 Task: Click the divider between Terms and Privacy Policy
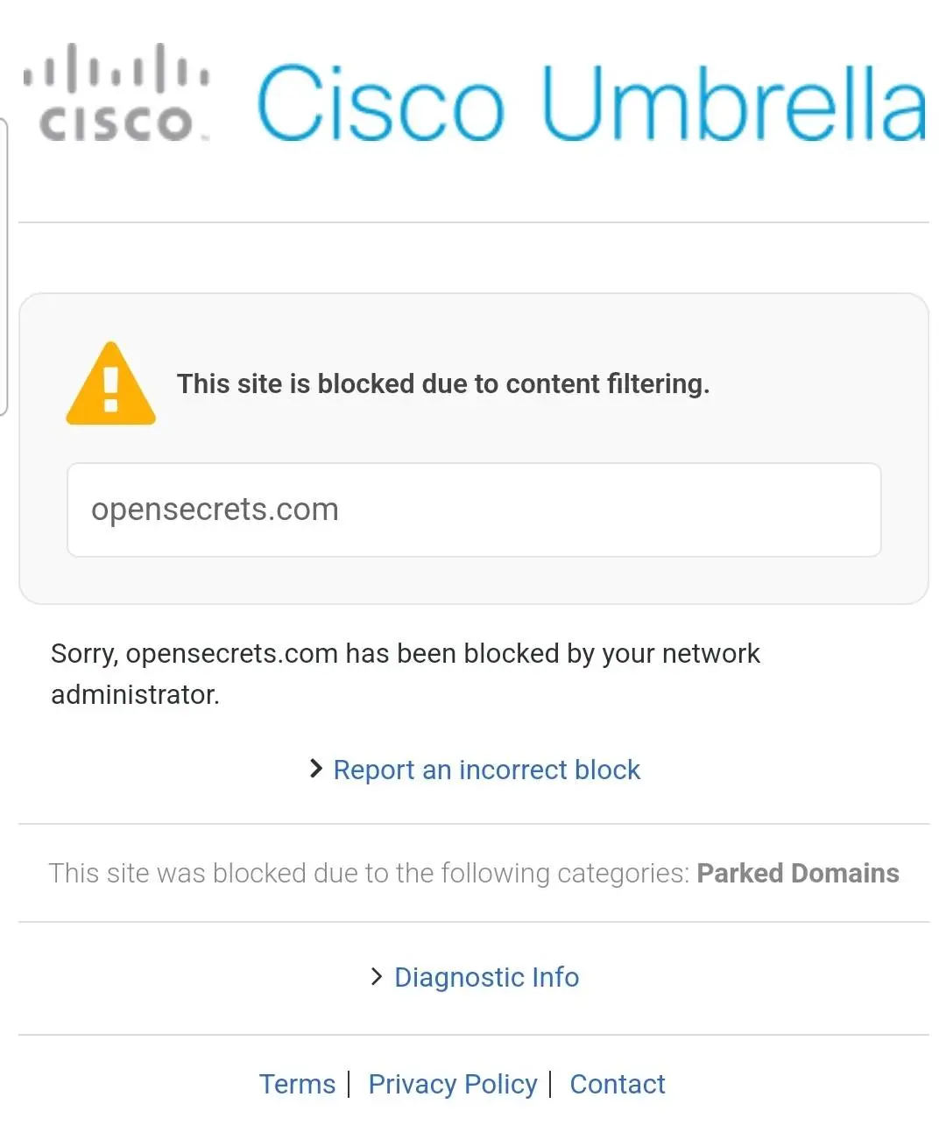click(x=349, y=1084)
